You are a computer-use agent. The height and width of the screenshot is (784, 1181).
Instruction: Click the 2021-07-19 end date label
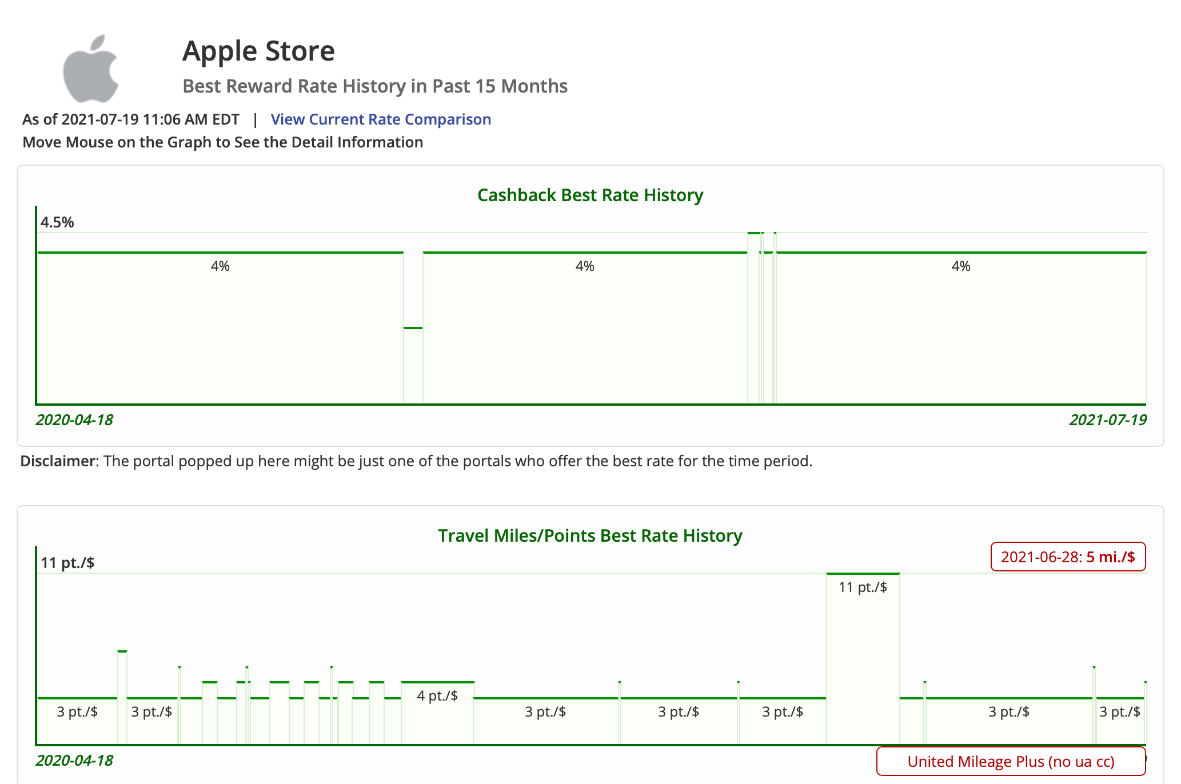click(x=1107, y=420)
